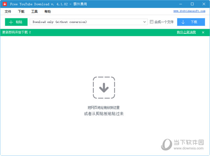Viewport: 210px width, 156px height.
Task: Dismiss the green update notification bar
Action: coord(203,32)
